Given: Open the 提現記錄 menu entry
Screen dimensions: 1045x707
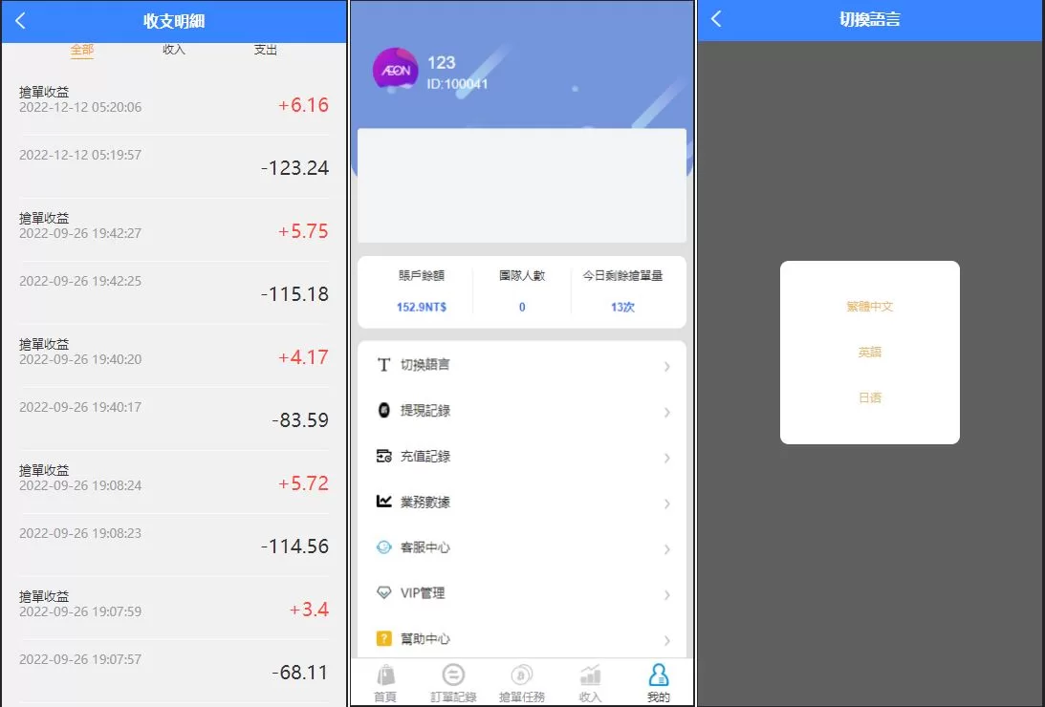Looking at the screenshot, I should point(522,411).
